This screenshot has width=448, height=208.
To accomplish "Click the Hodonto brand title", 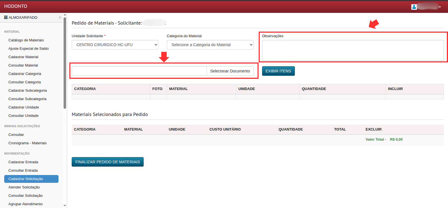I will [x=16, y=6].
